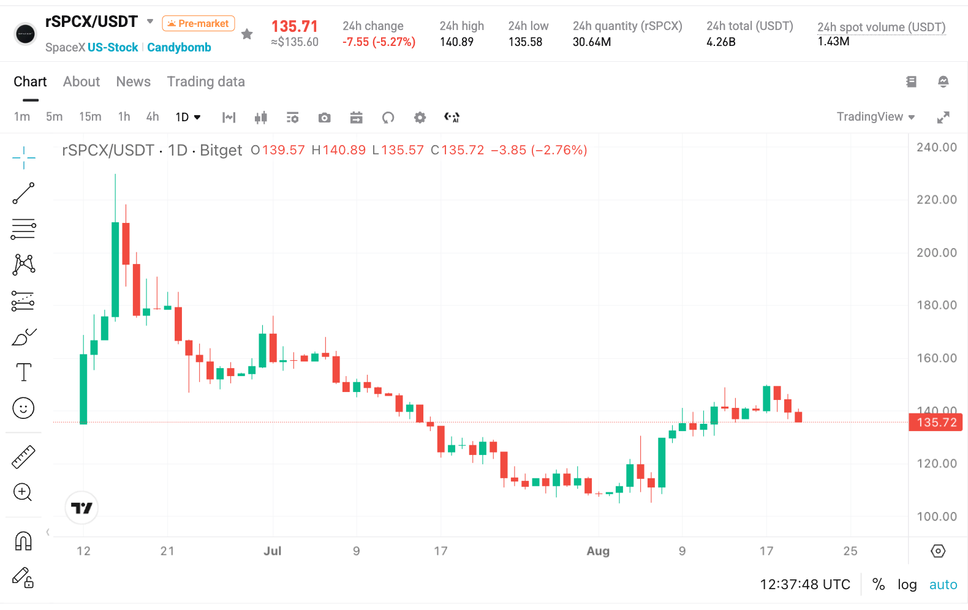Screen dimensions: 968x610
Task: Select the text annotation tool
Action: point(24,372)
